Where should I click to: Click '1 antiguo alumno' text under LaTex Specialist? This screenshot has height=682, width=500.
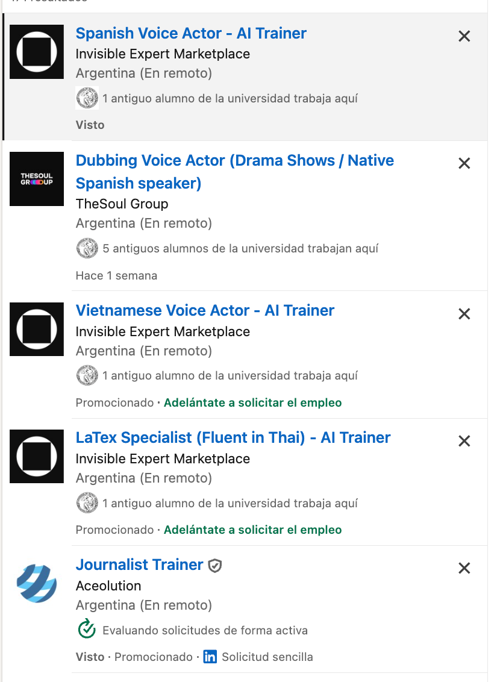pos(230,503)
